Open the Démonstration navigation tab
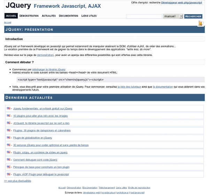The height and width of the screenshot is (196, 209). pyautogui.click(x=29, y=16)
